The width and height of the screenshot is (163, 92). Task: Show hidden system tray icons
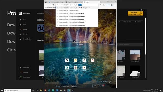point(144,90)
